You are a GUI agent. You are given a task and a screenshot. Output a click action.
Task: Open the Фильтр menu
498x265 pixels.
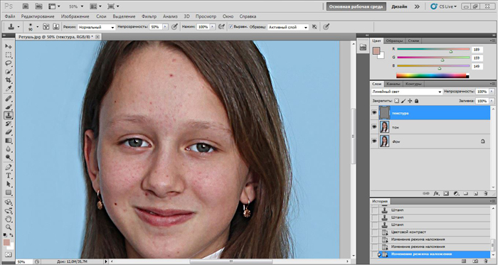click(149, 16)
